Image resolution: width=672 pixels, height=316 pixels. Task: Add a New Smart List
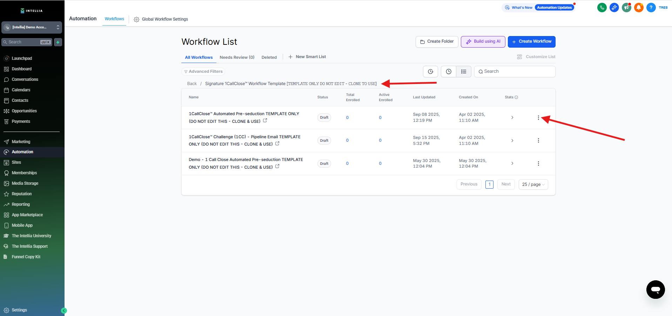pos(307,57)
